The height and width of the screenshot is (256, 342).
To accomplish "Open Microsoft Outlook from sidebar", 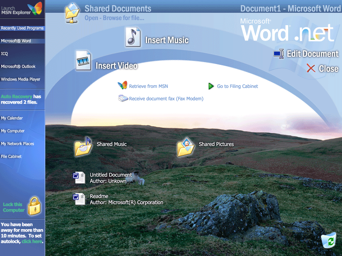I will coord(18,67).
